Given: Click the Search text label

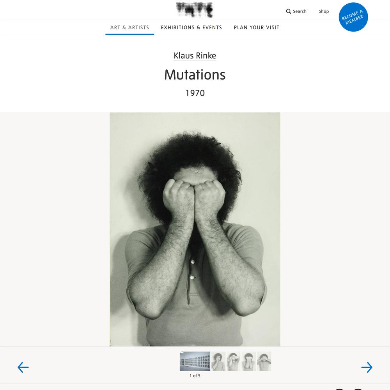Looking at the screenshot, I should (x=300, y=11).
